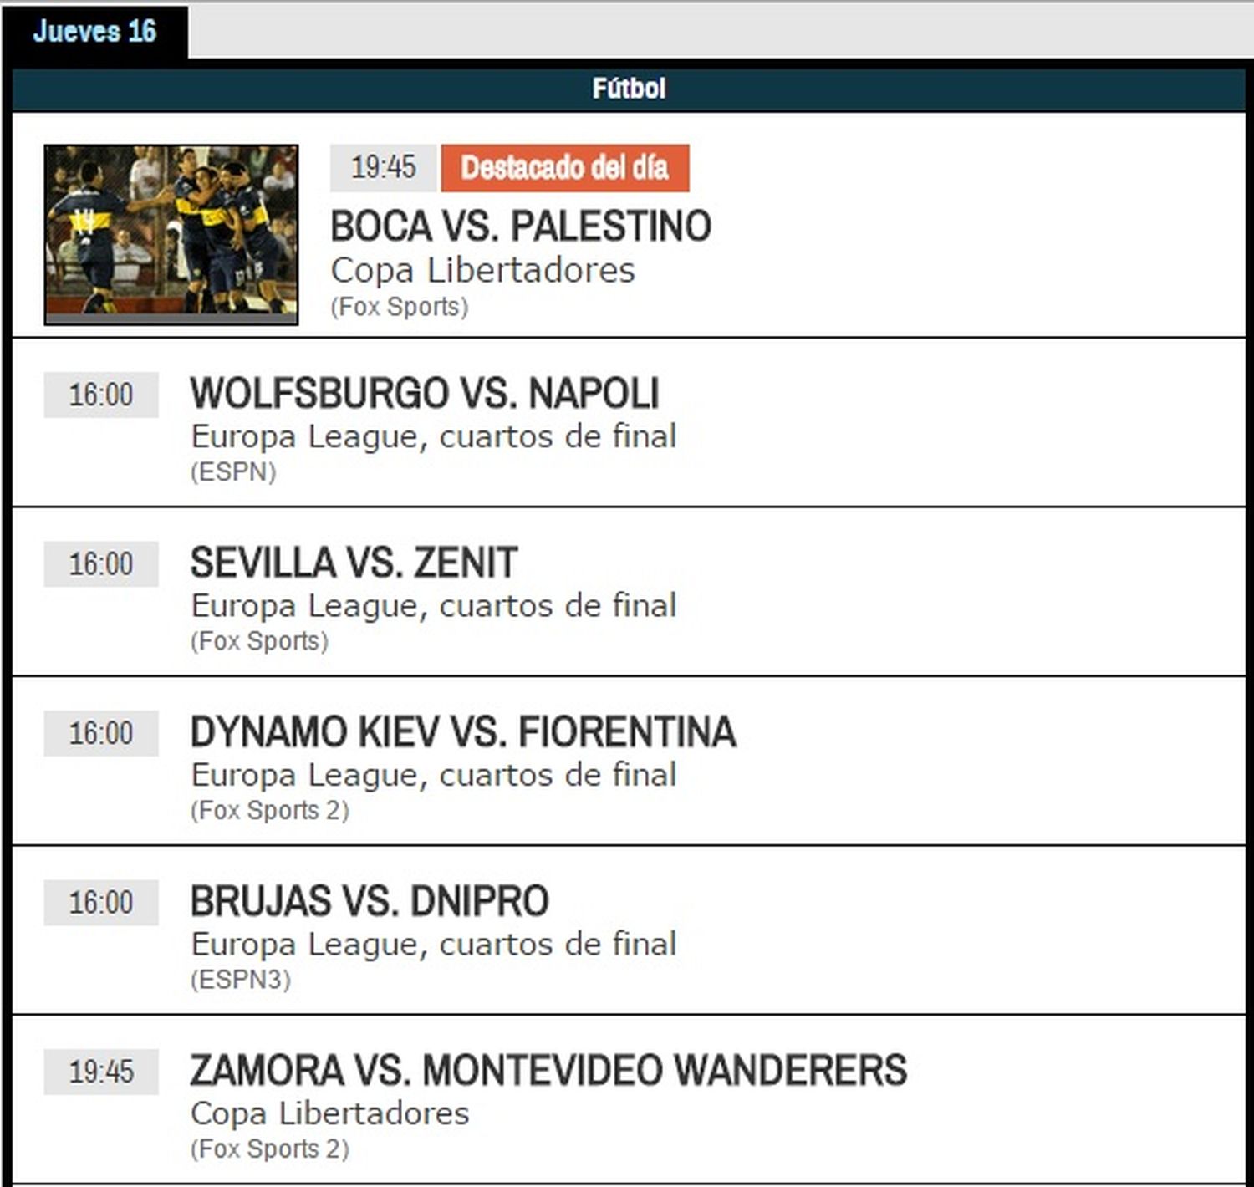Click the 16:00 time for Wolfsburgo match

[101, 395]
